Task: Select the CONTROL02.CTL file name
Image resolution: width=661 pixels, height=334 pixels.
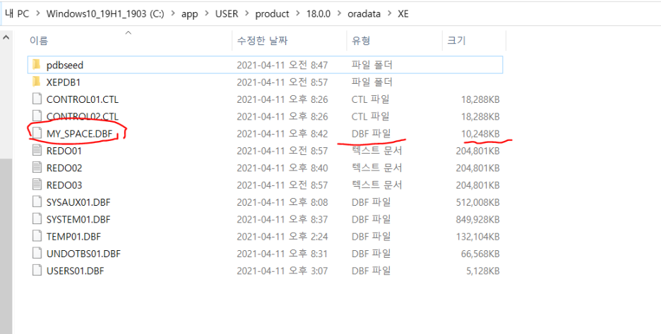Action: click(82, 116)
